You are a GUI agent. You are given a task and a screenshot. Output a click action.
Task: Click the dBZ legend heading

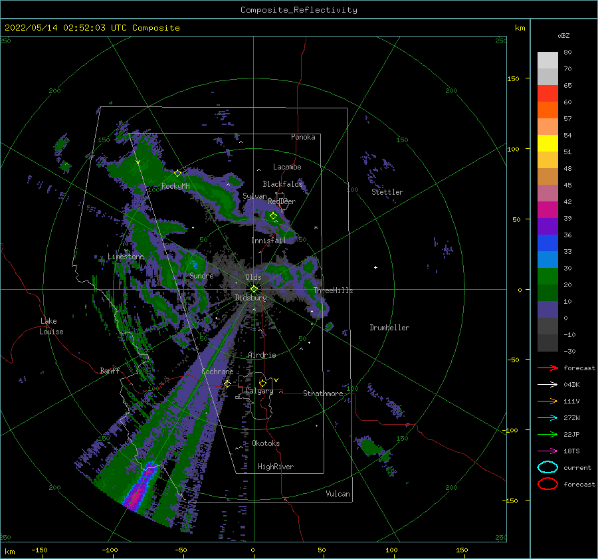point(563,35)
